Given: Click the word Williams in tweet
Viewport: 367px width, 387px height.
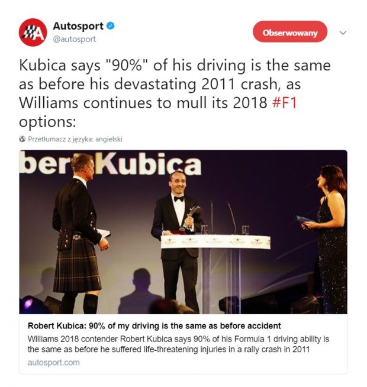Looking at the screenshot, I should (49, 103).
